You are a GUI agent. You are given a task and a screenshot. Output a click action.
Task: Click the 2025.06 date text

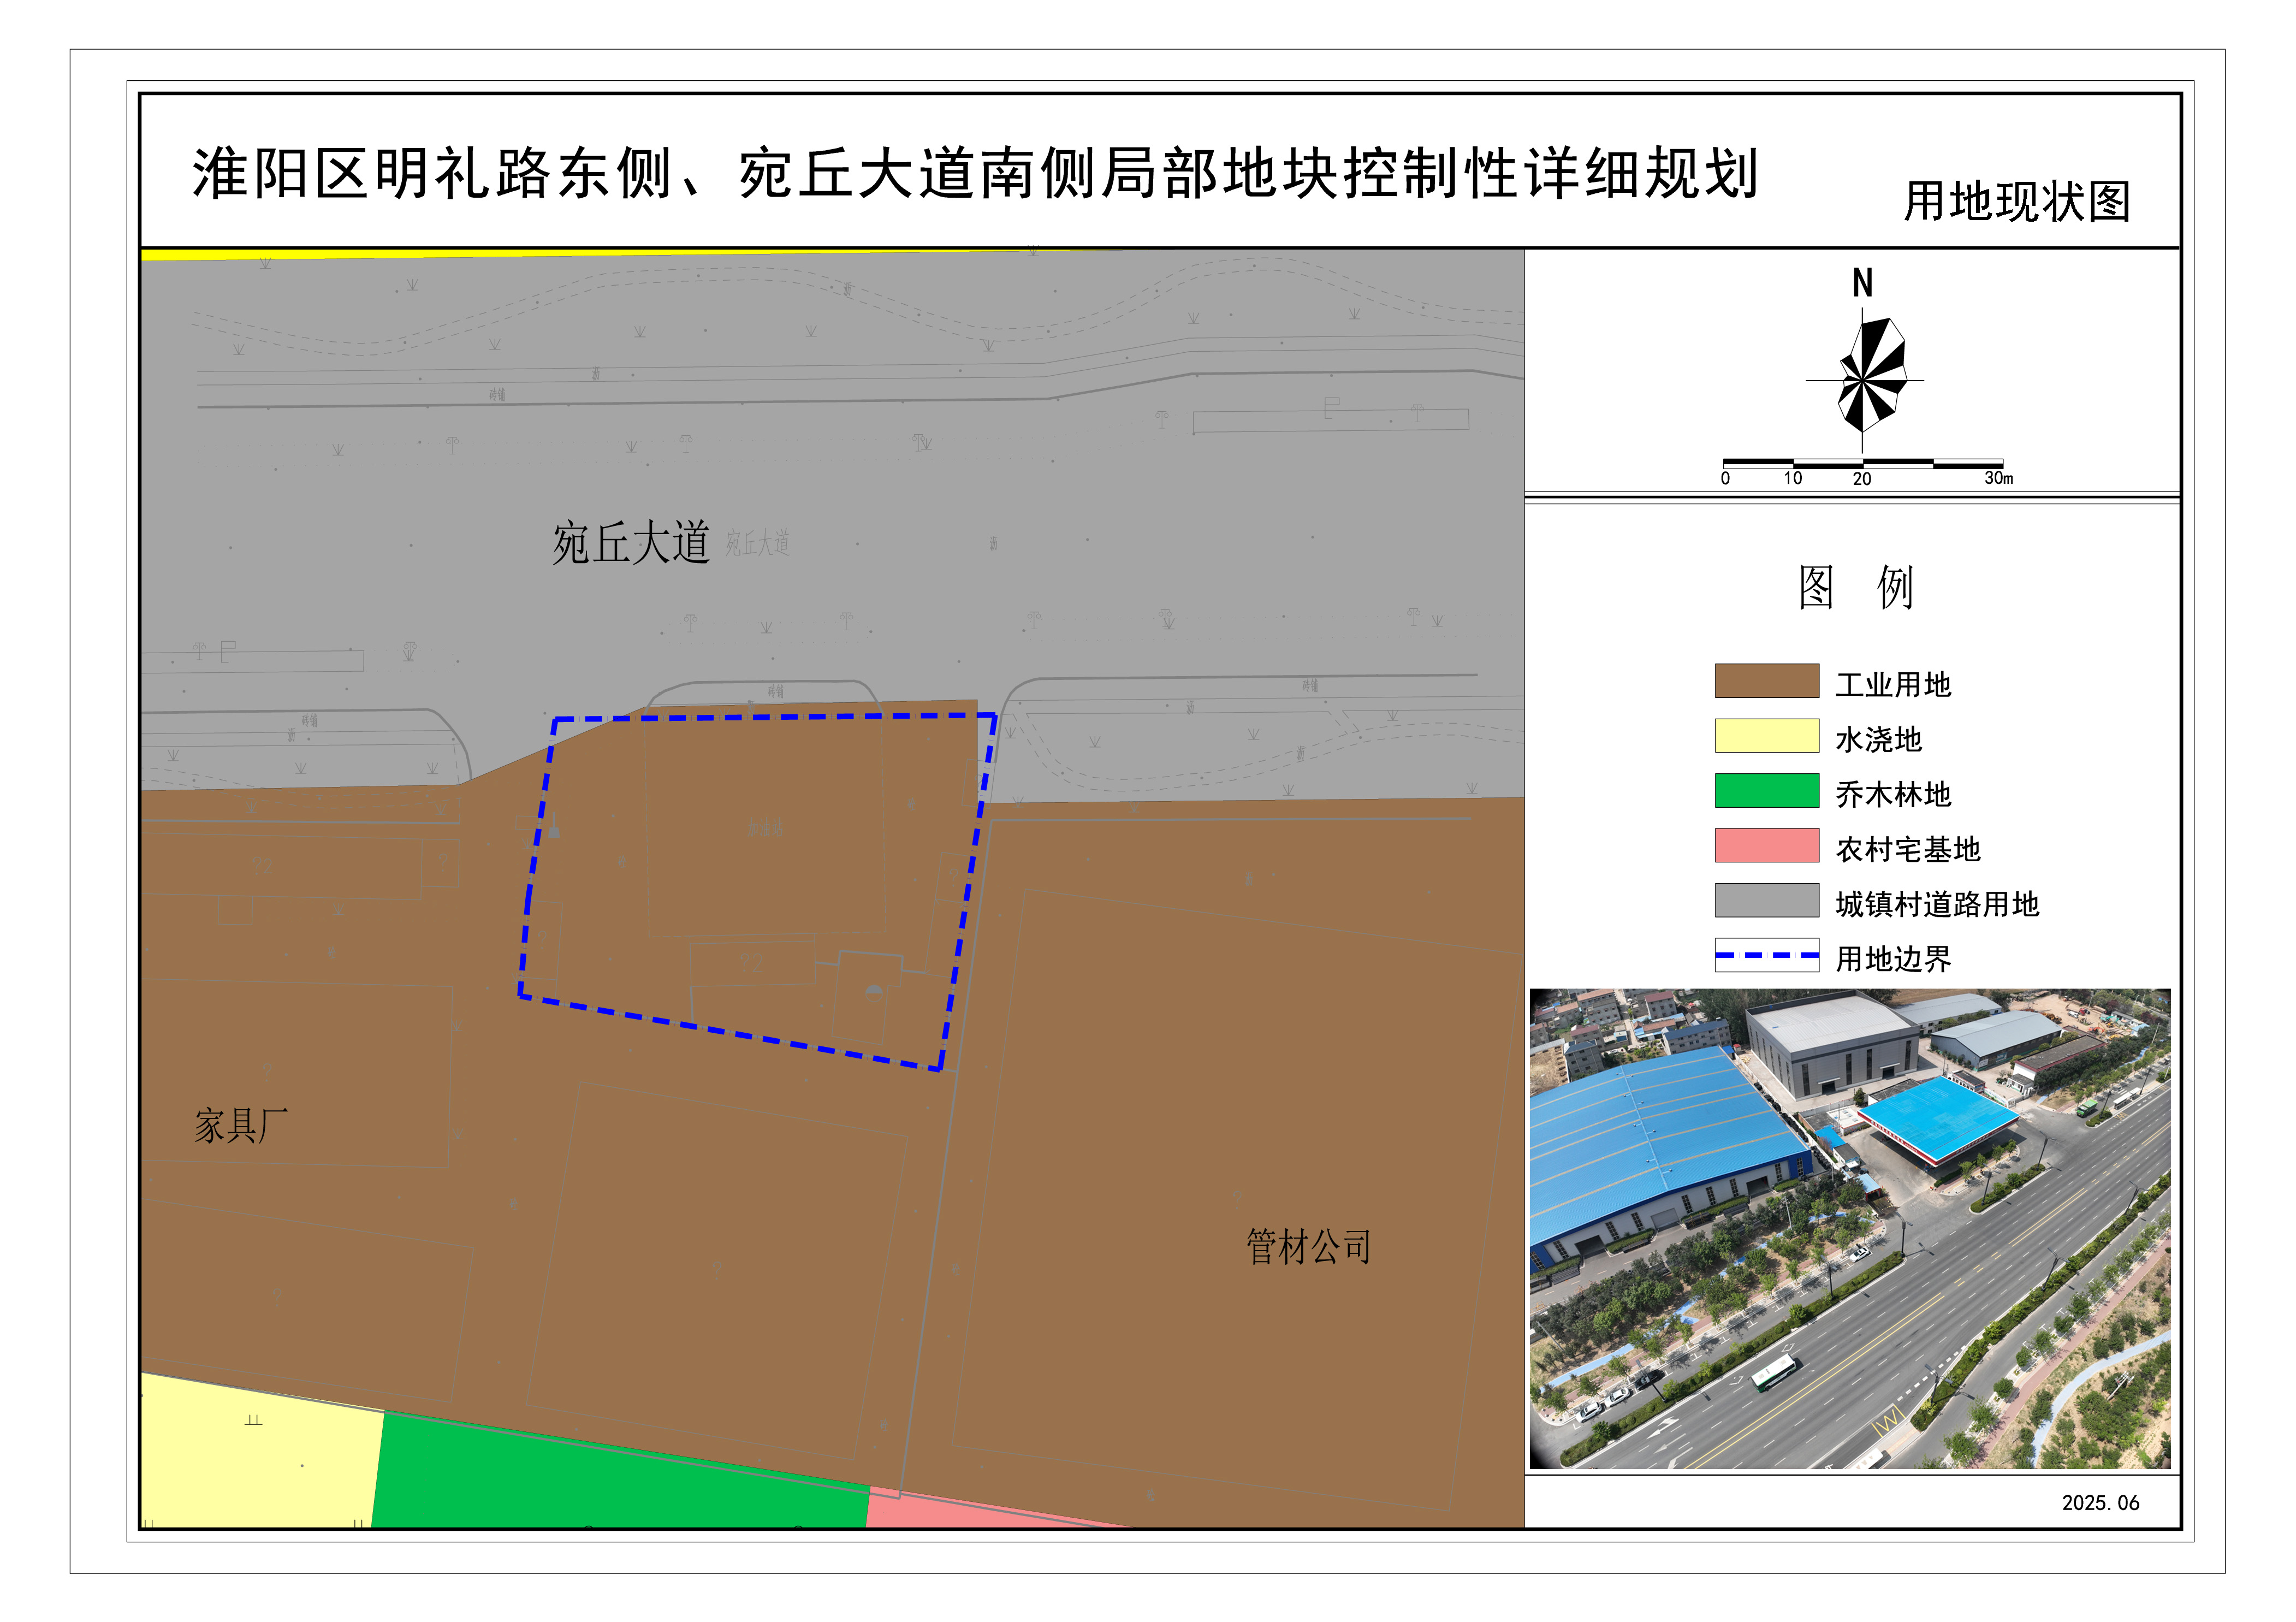(x=2100, y=1503)
